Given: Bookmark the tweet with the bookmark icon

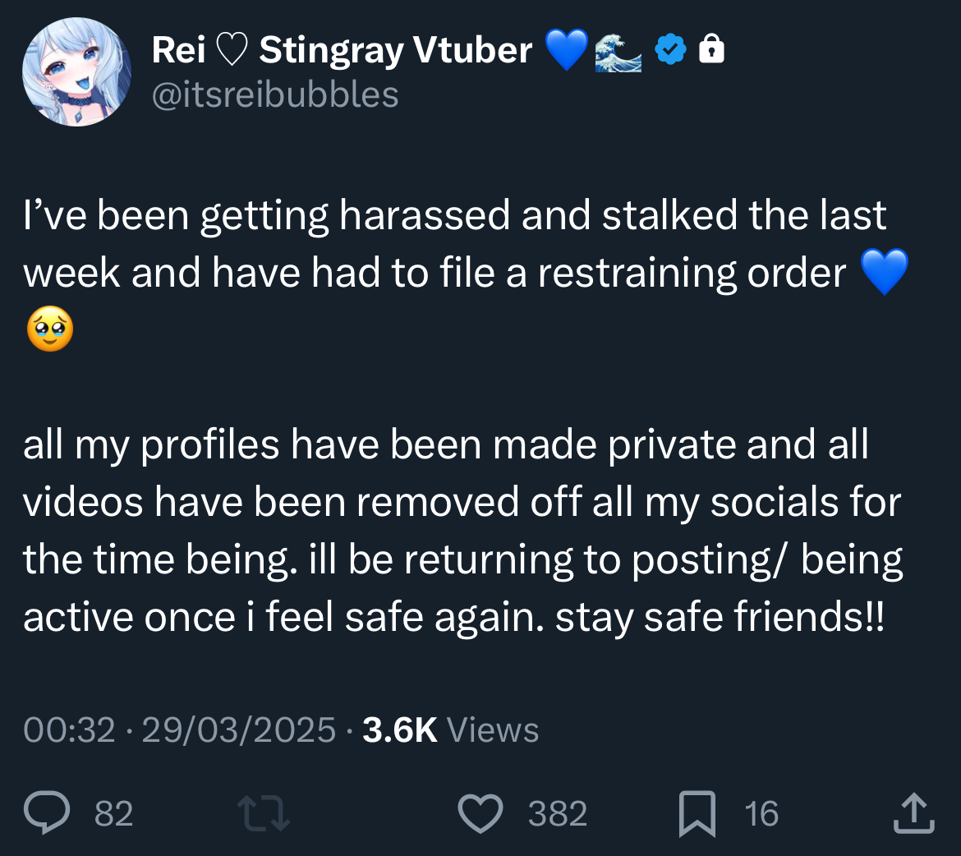Looking at the screenshot, I should pos(697,813).
